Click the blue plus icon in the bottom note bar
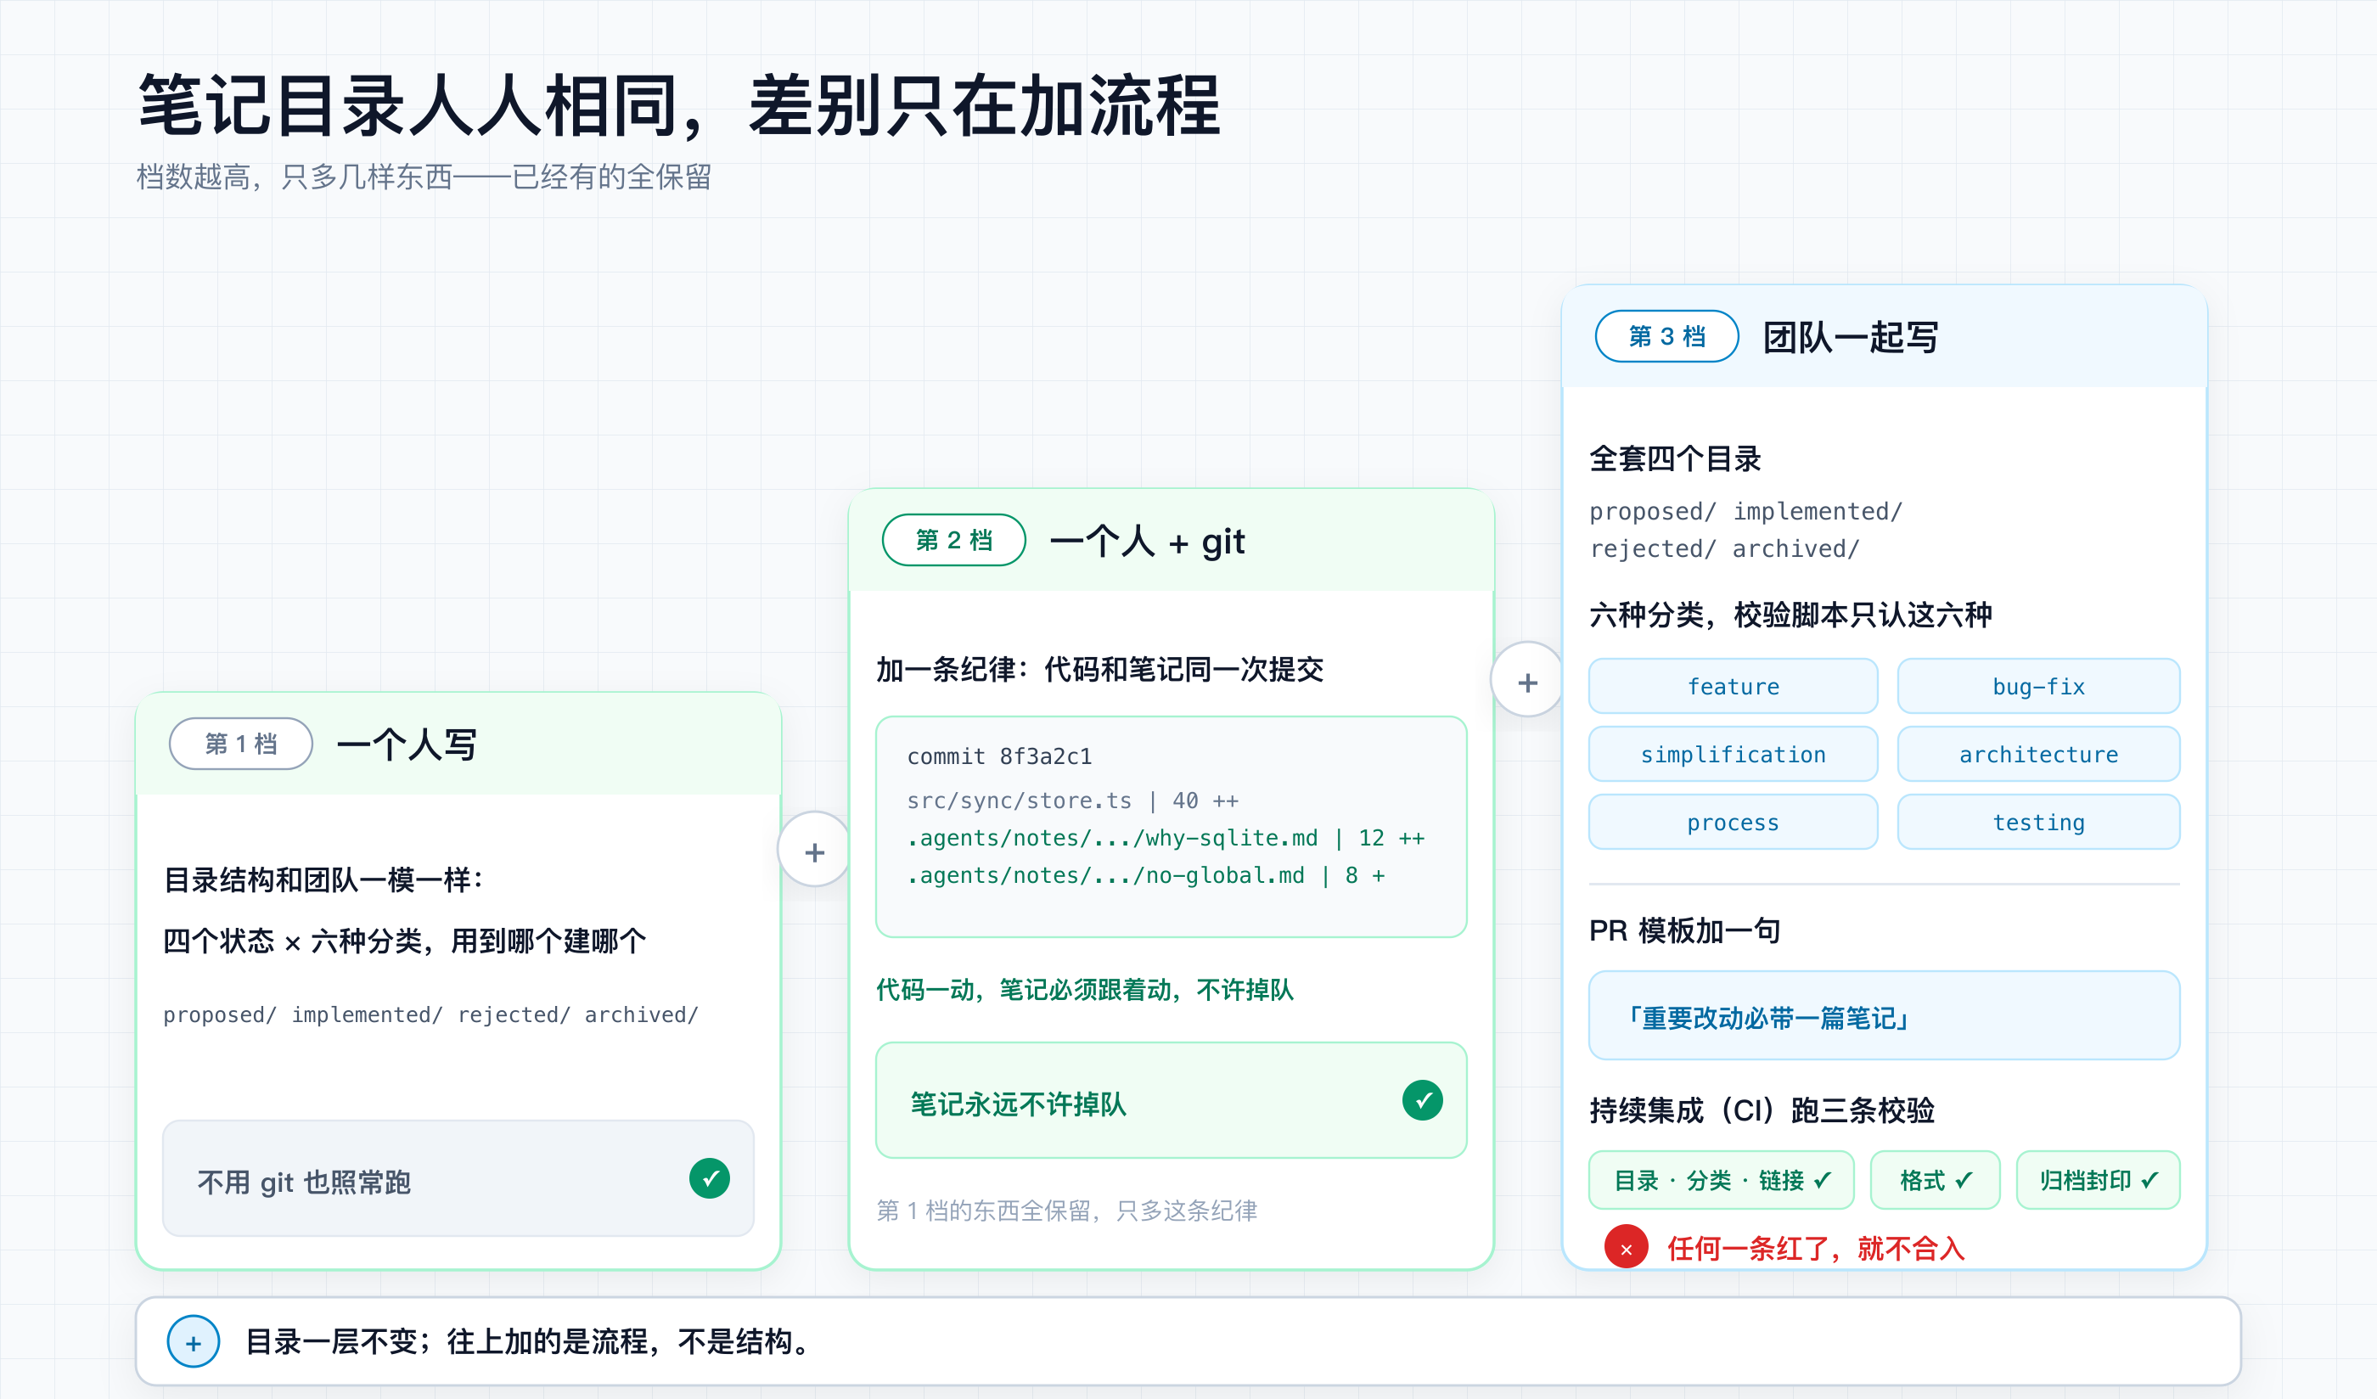Viewport: 2377px width, 1399px height. 194,1341
